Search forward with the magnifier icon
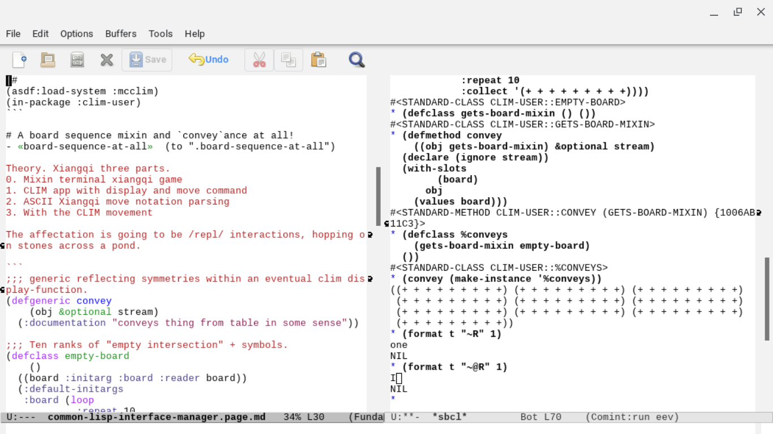Viewport: 773px width, 434px height. 357,59
